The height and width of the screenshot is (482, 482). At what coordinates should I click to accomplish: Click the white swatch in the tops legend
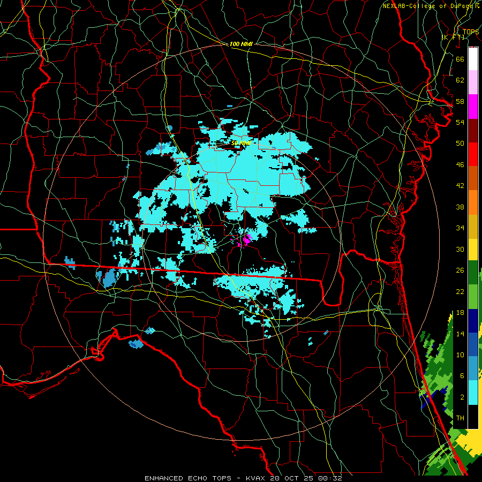(x=473, y=59)
